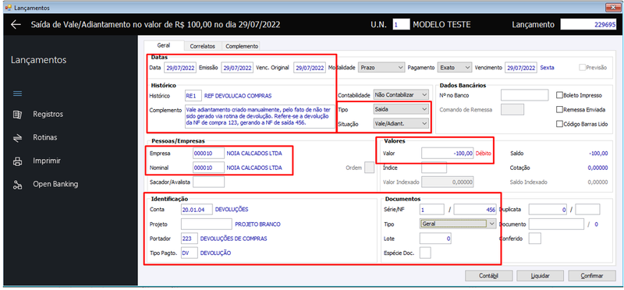Click the Confirmar button
Image resolution: width=624 pixels, height=290 pixels.
pos(592,276)
